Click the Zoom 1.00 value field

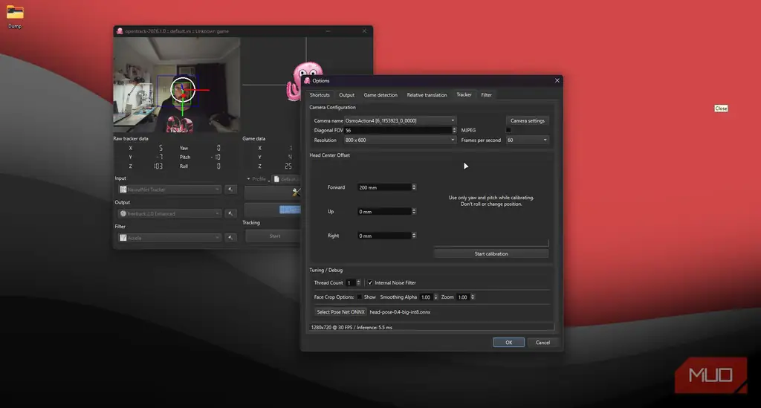click(463, 297)
